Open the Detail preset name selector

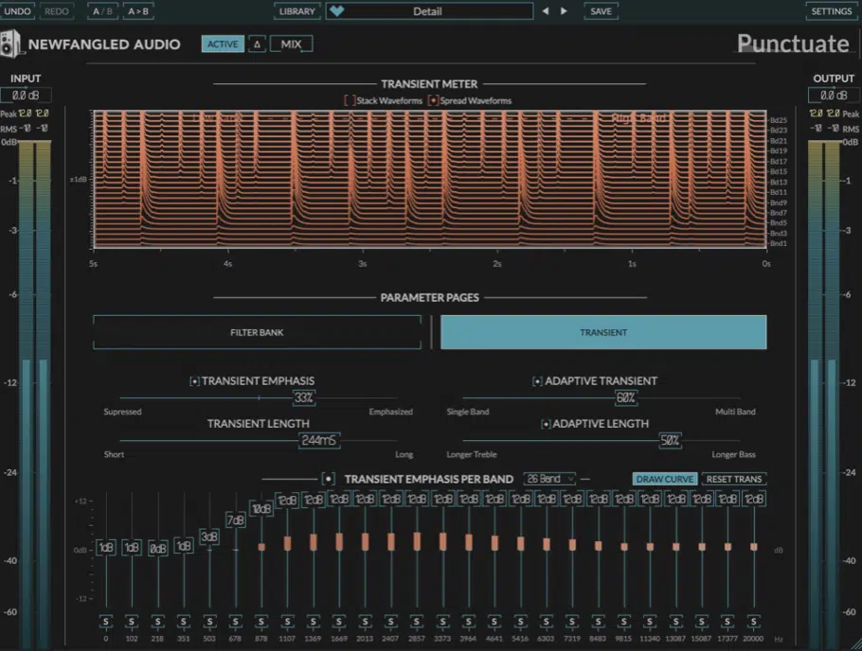[x=429, y=11]
